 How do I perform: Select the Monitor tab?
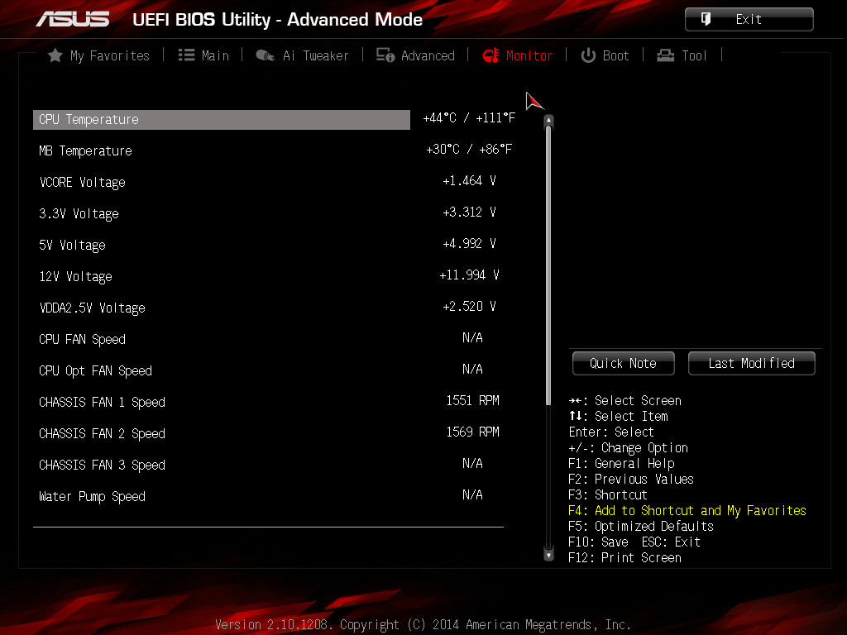coord(517,55)
